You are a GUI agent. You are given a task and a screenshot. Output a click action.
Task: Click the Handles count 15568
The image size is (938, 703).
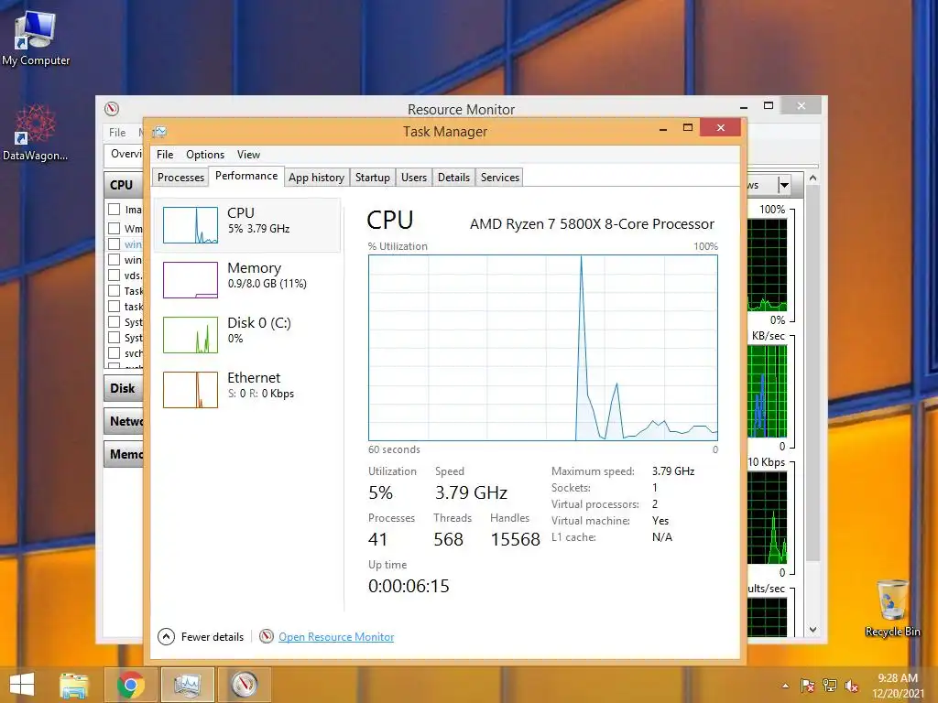point(515,539)
